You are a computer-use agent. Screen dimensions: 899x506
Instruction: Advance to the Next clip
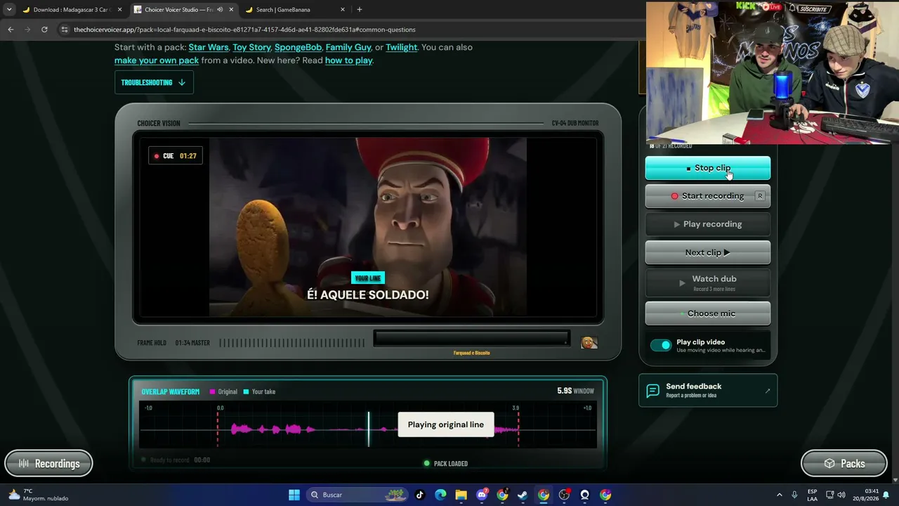click(707, 252)
